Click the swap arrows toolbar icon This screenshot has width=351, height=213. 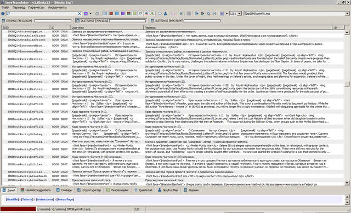click(x=214, y=14)
